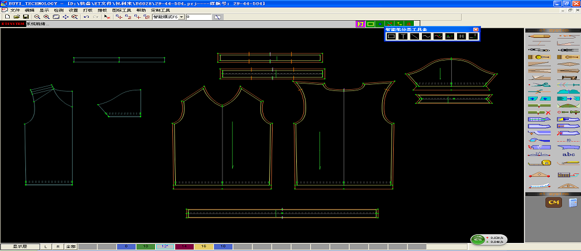The image size is (581, 251).
Task: Open the 图标工具 menu
Action: (122, 10)
